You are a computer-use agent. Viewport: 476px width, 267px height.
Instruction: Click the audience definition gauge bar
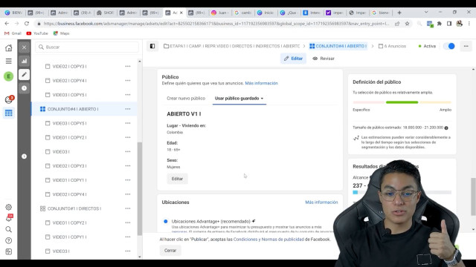pyautogui.click(x=402, y=102)
